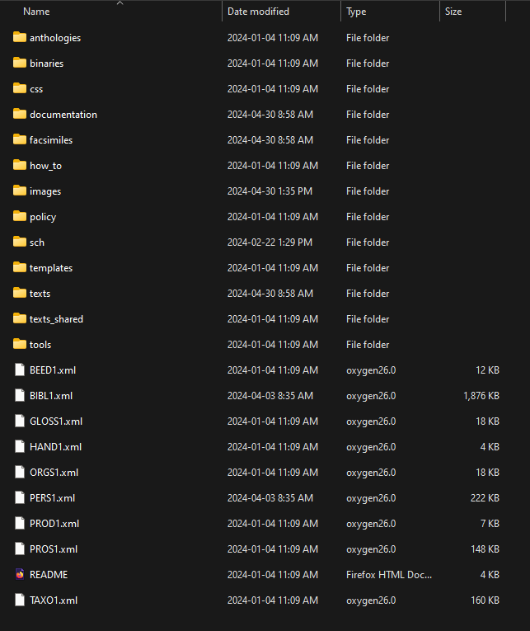Sort by Type column header
530x631 pixels.
[x=356, y=12]
